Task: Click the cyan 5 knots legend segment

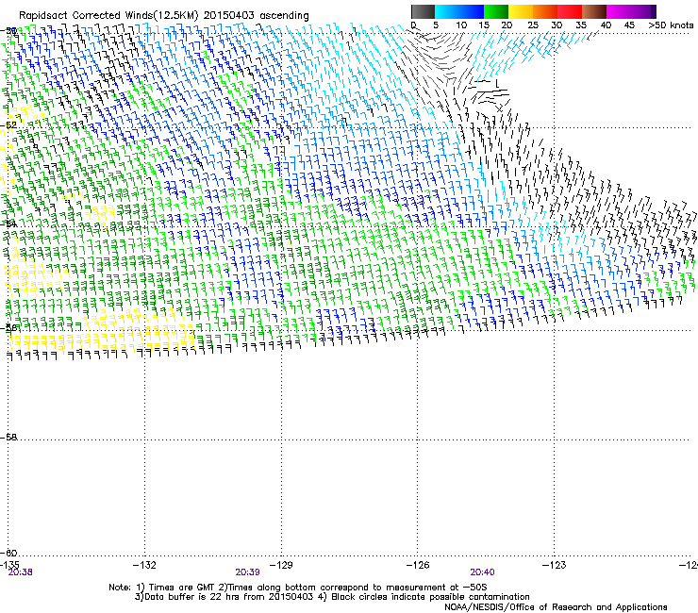Action: pos(446,11)
